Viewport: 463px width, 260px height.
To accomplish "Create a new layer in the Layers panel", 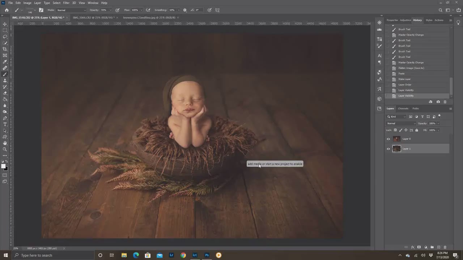I will click(438, 247).
